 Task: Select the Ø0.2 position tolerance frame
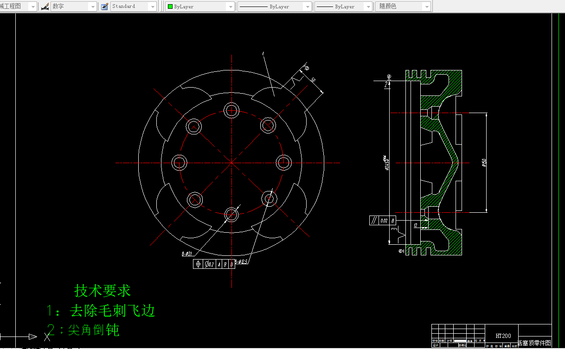pyautogui.click(x=213, y=264)
